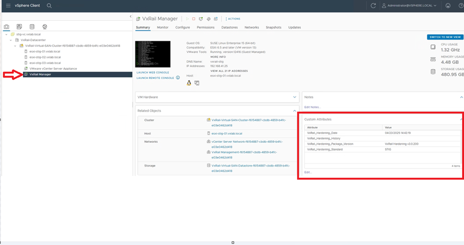
Task: Select VxRail-Datacenter in the tree
Action: coord(33,40)
